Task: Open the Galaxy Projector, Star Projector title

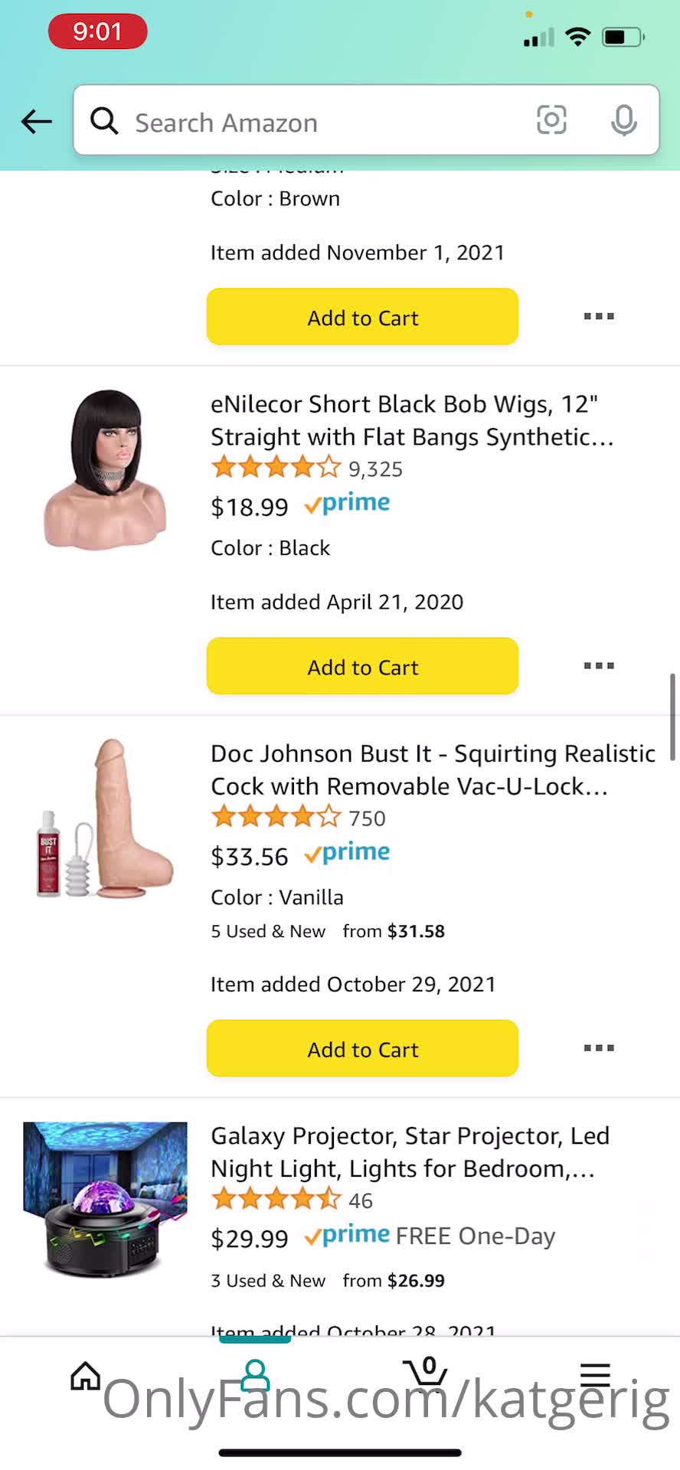Action: pos(410,1151)
